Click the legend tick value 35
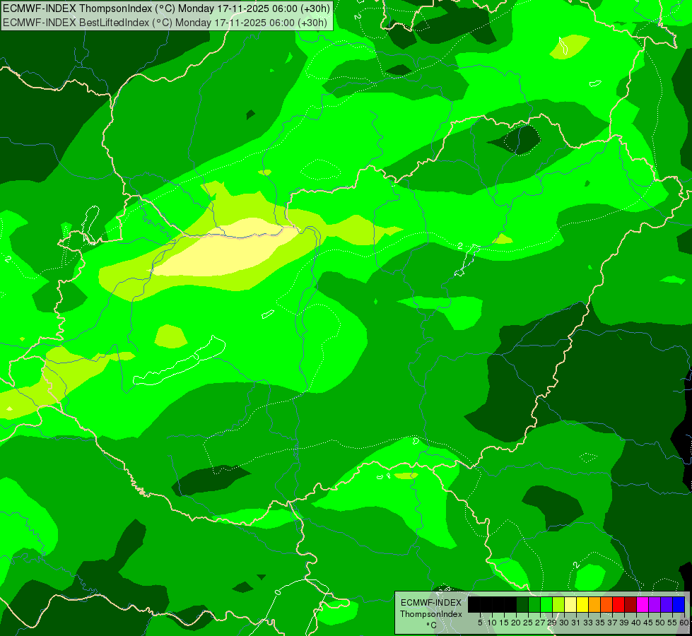 [600, 623]
